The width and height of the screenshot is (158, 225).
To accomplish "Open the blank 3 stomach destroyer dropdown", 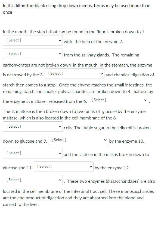I will click(x=74, y=73).
